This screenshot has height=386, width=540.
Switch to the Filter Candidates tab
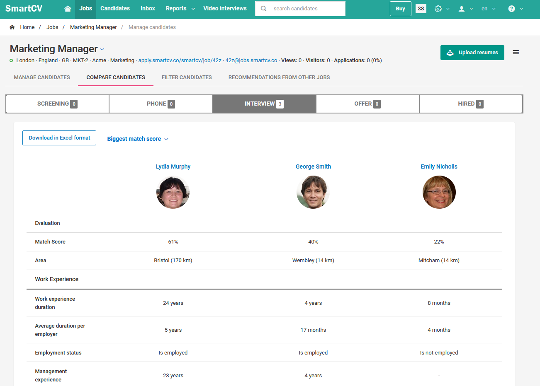tap(187, 77)
